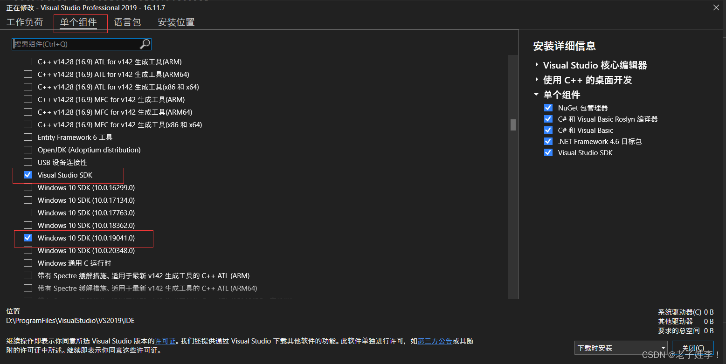Uncheck Visual Studio SDK in details panel
Image resolution: width=726 pixels, height=364 pixels.
coord(548,152)
